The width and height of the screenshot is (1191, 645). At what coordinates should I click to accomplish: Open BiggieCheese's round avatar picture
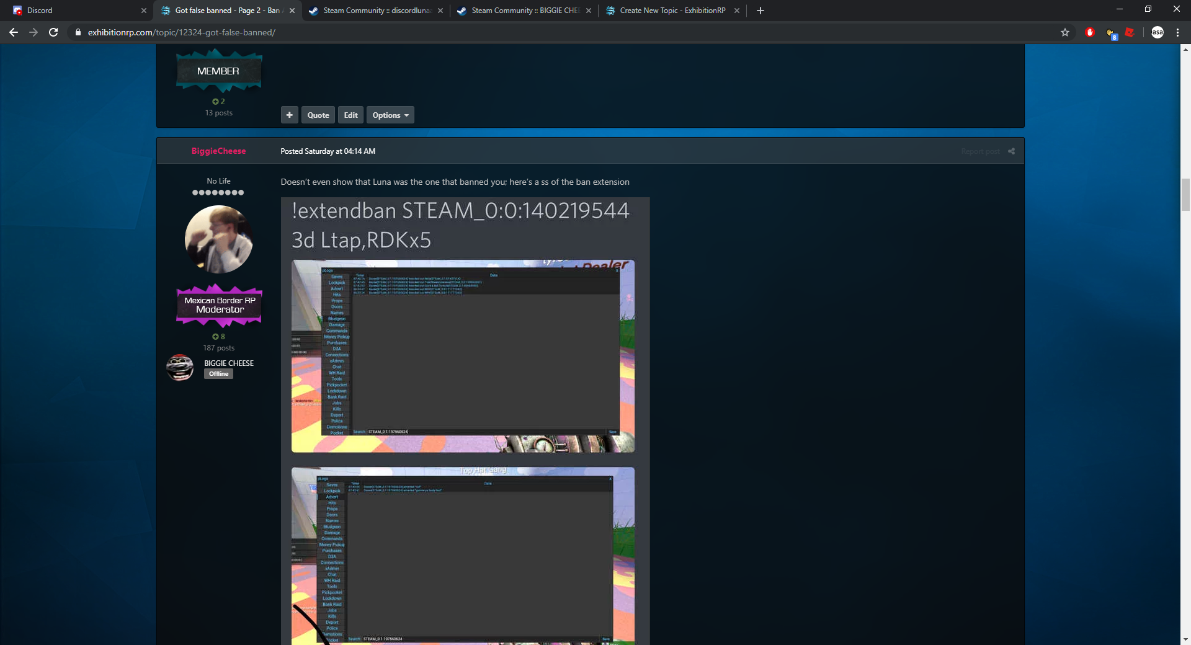tap(219, 239)
